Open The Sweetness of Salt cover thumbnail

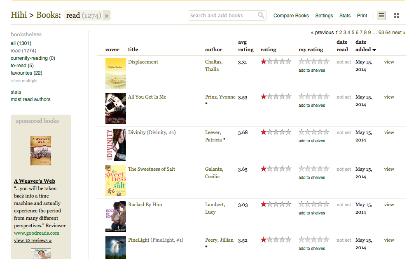point(115,181)
